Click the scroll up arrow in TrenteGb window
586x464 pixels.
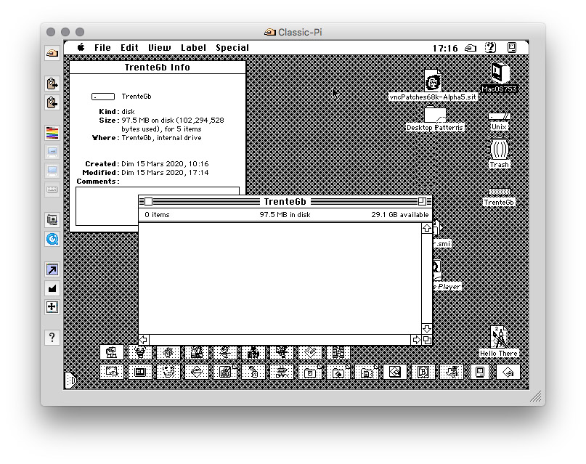[427, 228]
